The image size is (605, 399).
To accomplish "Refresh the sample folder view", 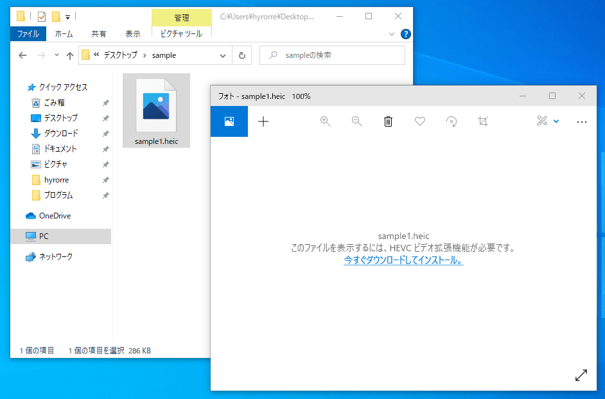I will tap(242, 55).
